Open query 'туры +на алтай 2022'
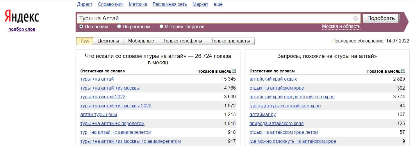 [103, 97]
